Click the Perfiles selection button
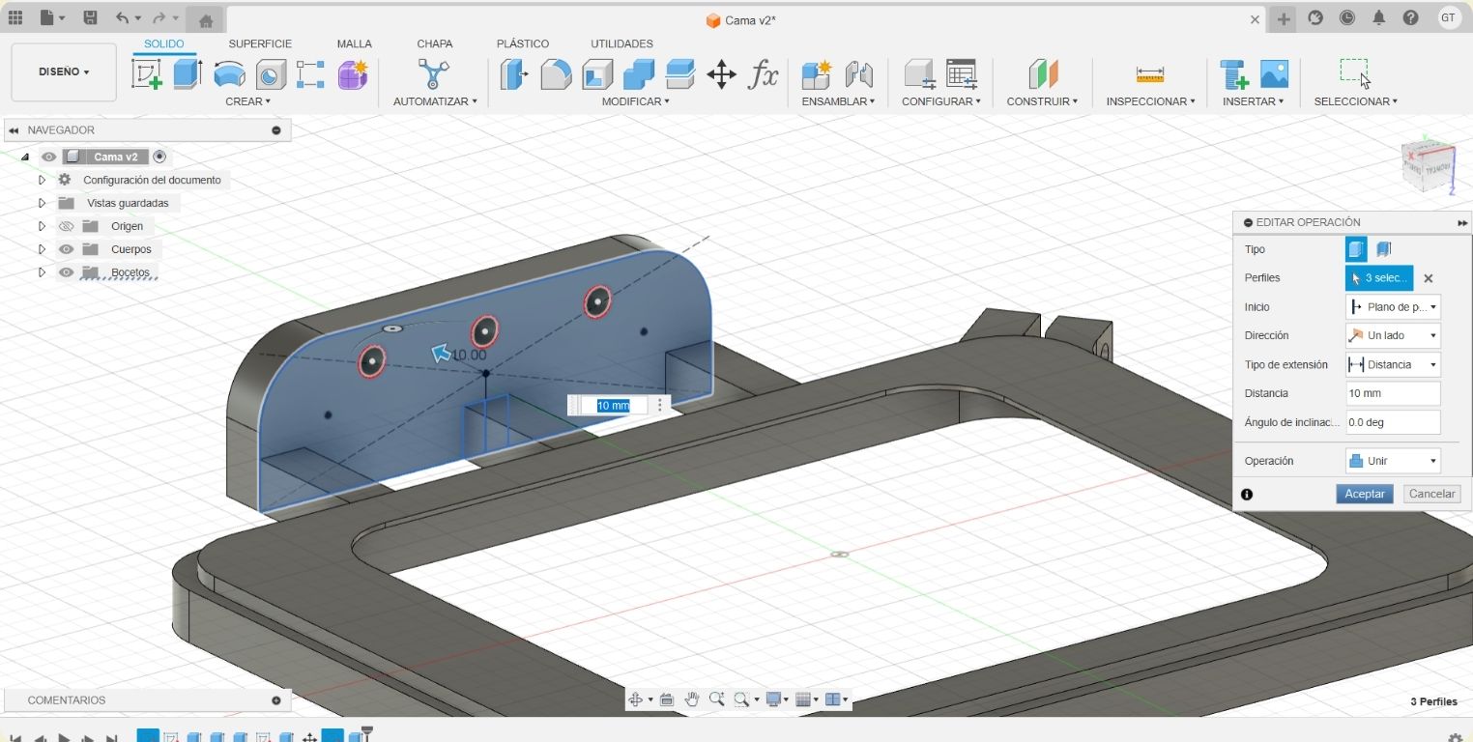The image size is (1473, 742). (x=1379, y=278)
